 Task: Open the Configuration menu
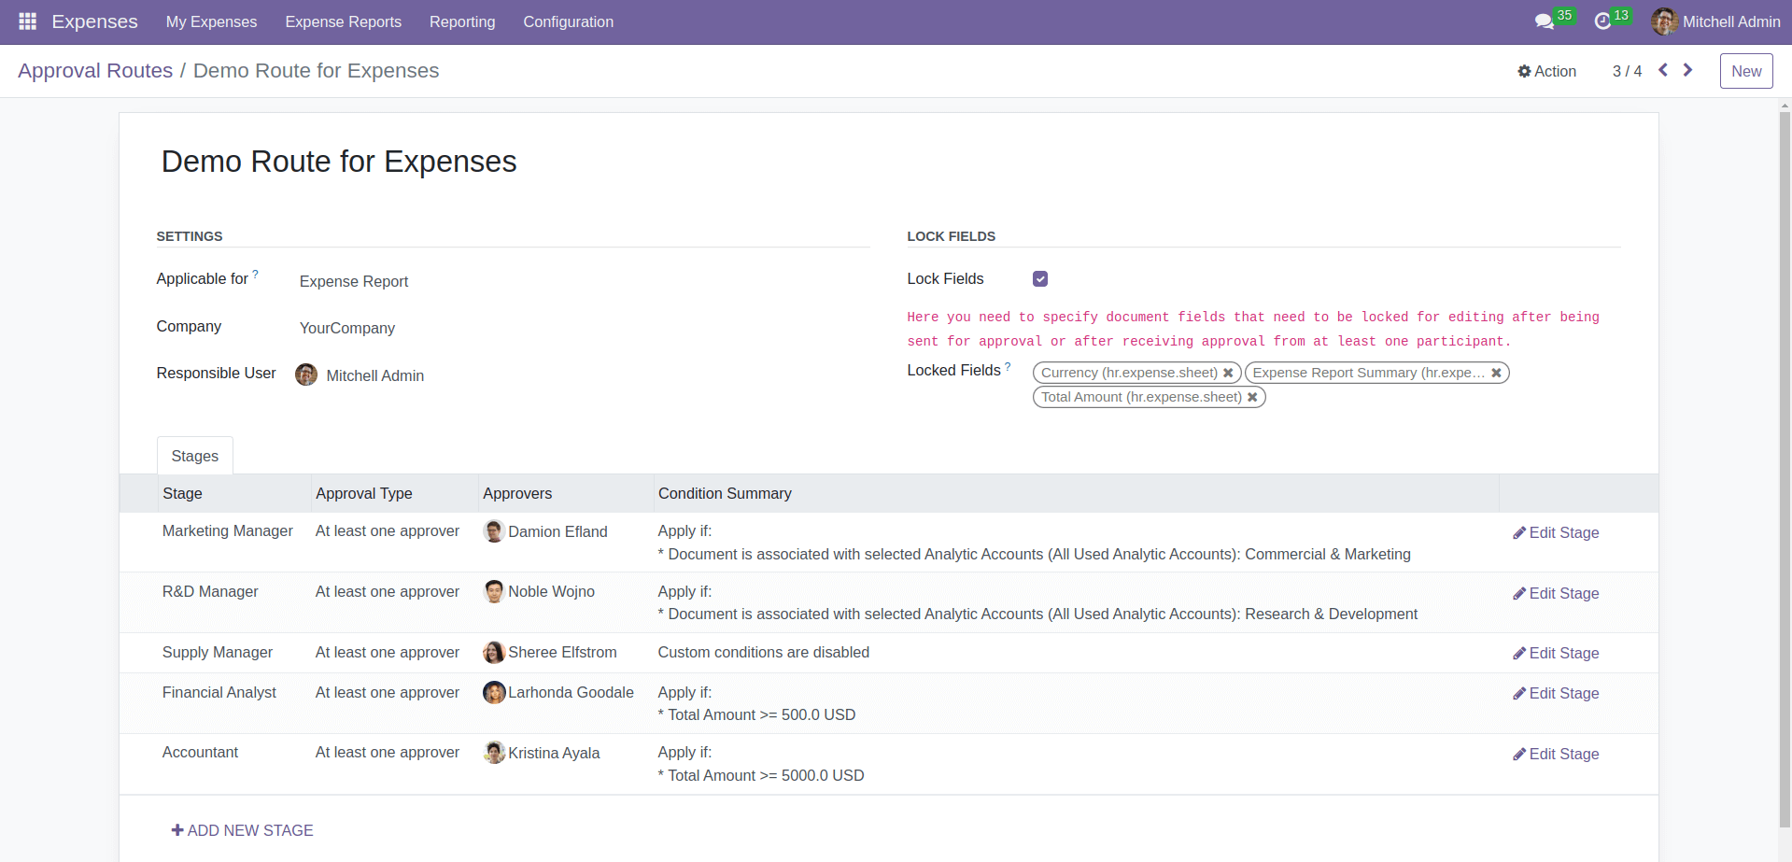(568, 21)
